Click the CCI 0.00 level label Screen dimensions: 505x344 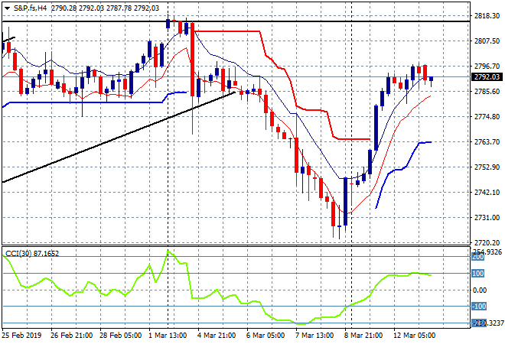[x=480, y=290]
